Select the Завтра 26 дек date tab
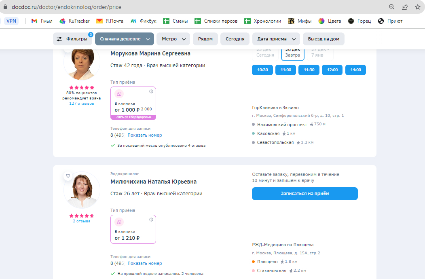The width and height of the screenshot is (425, 279). click(x=293, y=55)
